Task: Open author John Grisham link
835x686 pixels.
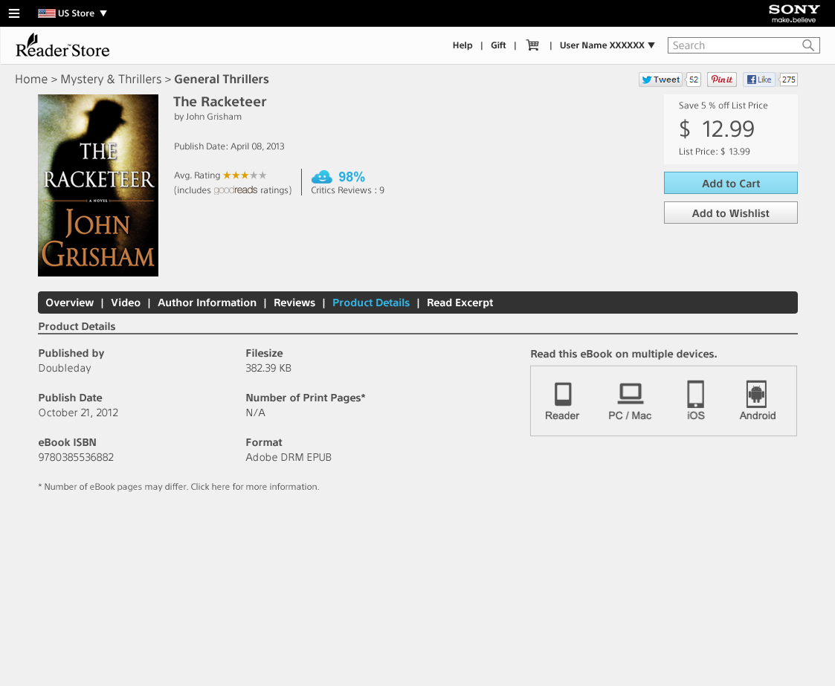Action: (213, 117)
